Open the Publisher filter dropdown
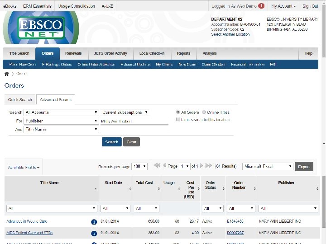Screen dimensions: 326x244 click(288, 208)
